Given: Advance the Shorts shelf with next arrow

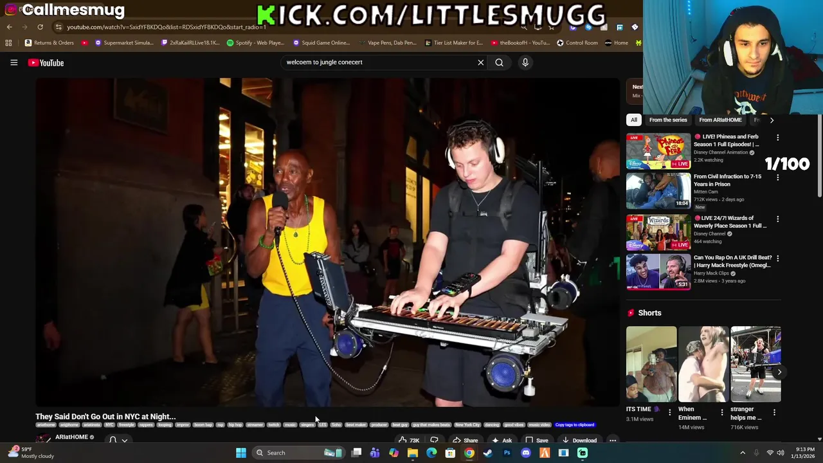Looking at the screenshot, I should tap(779, 372).
